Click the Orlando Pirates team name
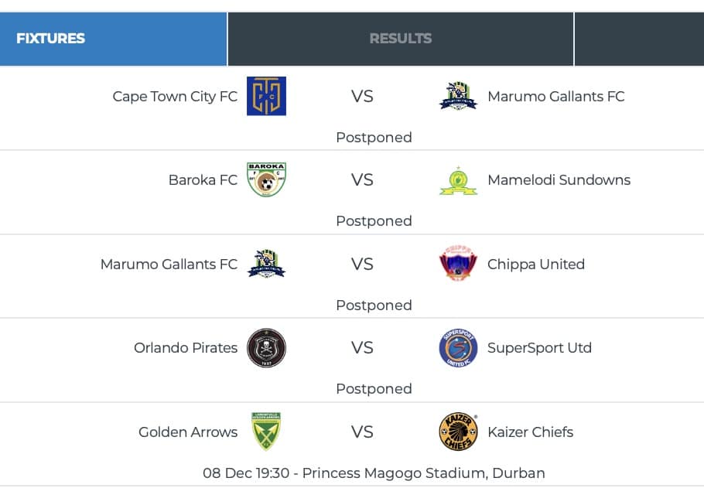The width and height of the screenshot is (704, 495). pyautogui.click(x=186, y=348)
